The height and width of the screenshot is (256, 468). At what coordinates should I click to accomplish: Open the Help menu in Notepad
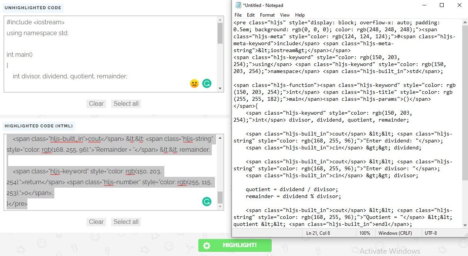click(x=300, y=15)
